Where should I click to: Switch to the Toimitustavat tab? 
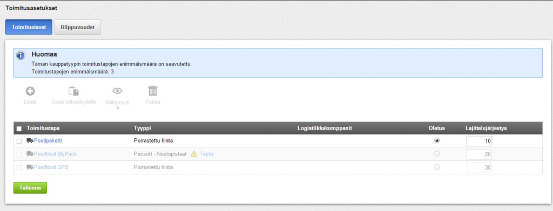29,27
